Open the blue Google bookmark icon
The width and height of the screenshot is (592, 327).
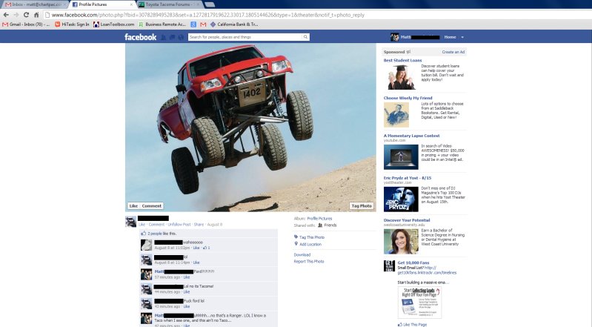193,24
